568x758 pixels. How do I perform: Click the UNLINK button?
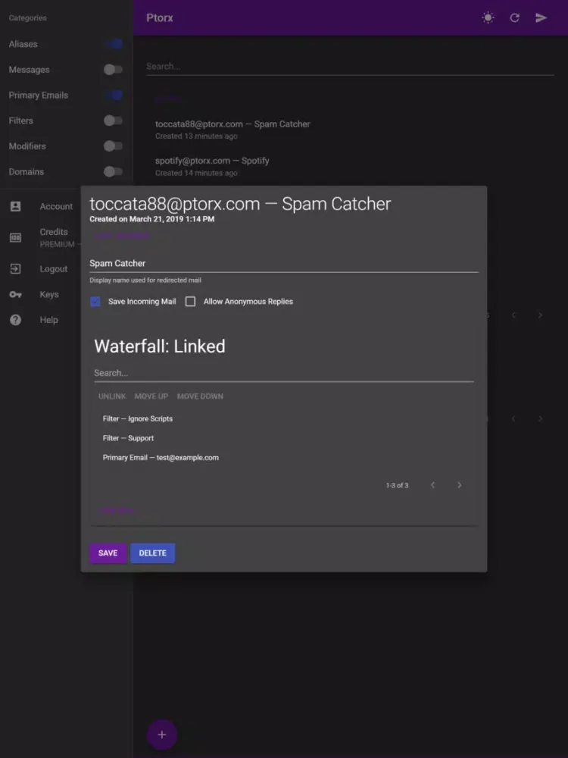(112, 396)
